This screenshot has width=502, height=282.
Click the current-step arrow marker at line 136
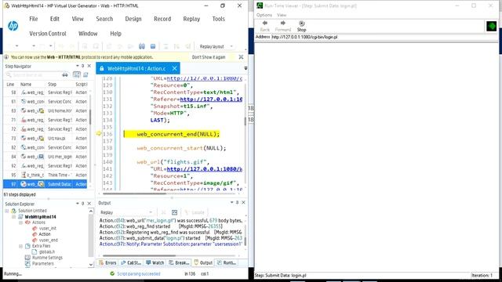(99, 134)
